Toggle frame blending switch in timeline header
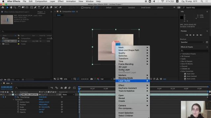Image resolution: width=211 pixels, height=118 pixels. [x=48, y=92]
